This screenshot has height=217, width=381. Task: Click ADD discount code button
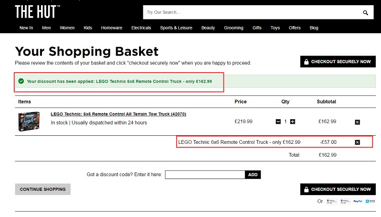pos(253,175)
